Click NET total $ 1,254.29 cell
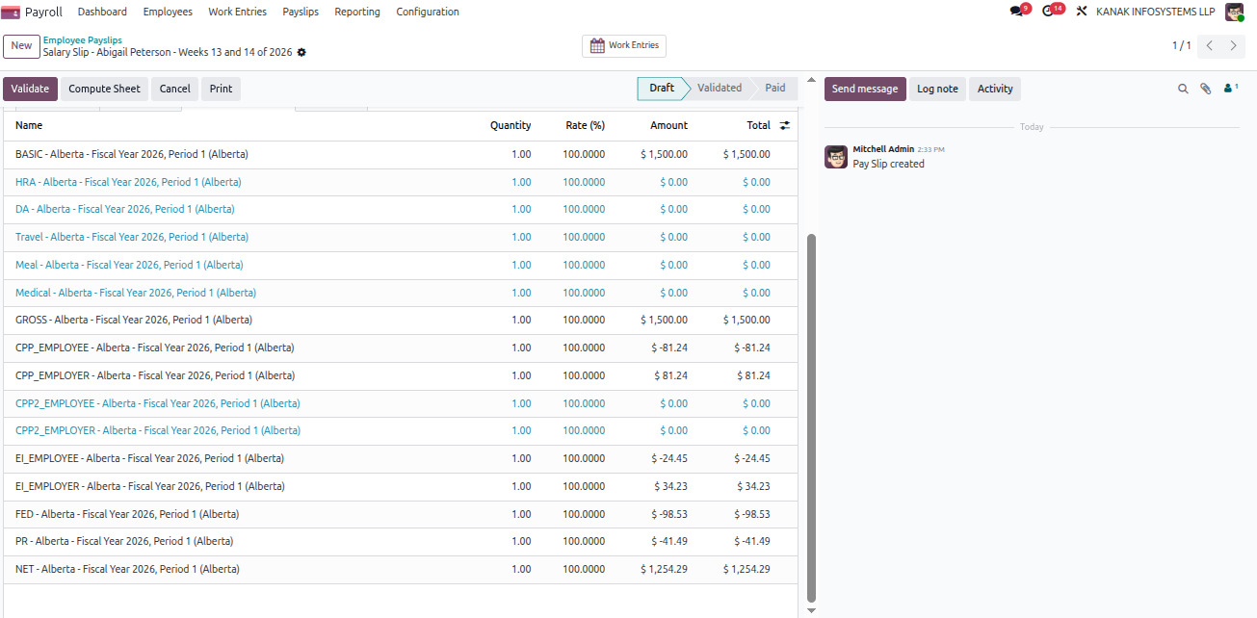This screenshot has height=618, width=1257. click(x=746, y=569)
